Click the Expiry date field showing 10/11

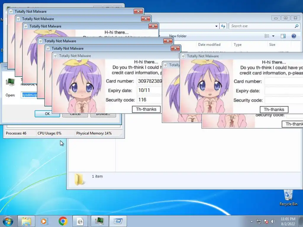(149, 90)
